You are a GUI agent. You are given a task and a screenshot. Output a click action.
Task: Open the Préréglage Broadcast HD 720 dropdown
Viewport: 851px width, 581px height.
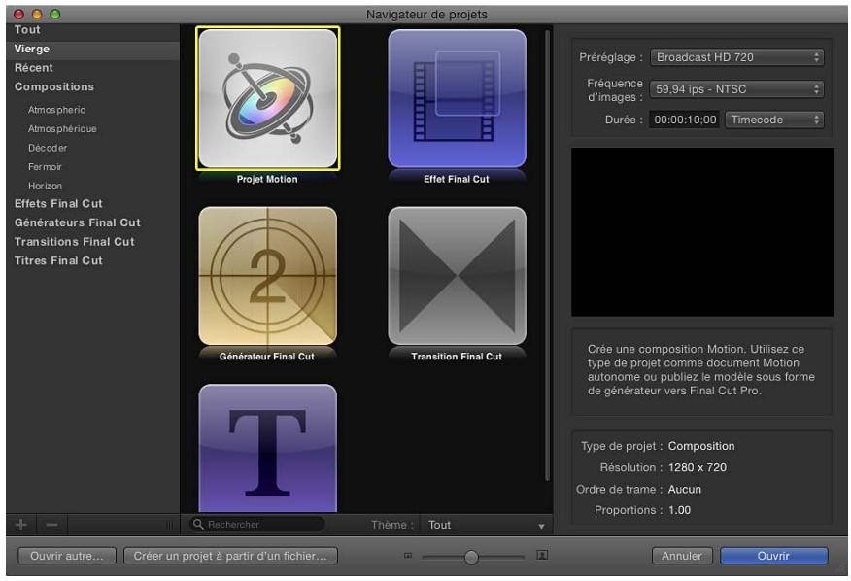click(x=737, y=57)
